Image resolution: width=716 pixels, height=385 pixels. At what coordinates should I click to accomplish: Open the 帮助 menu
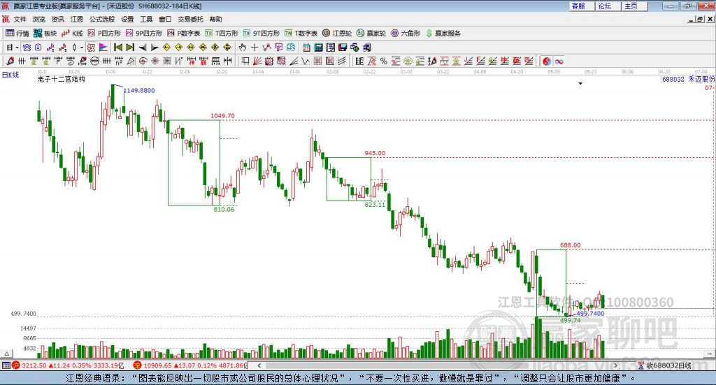coord(215,19)
